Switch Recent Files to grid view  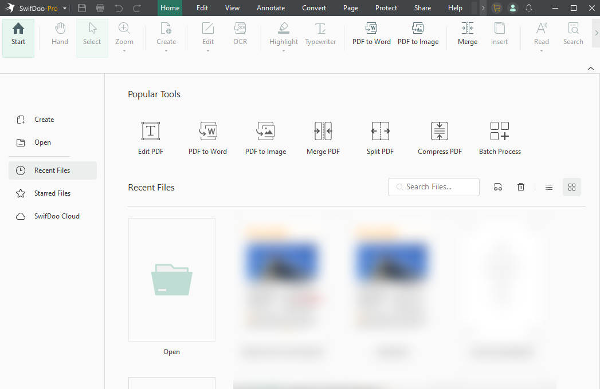coord(571,186)
